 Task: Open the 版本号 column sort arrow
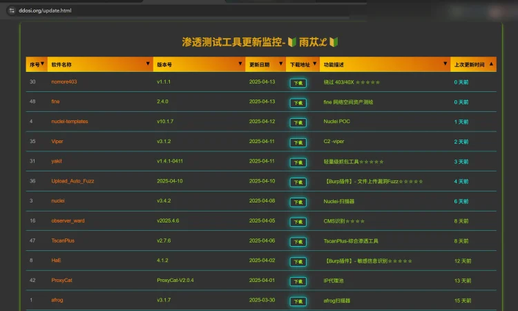pyautogui.click(x=240, y=64)
